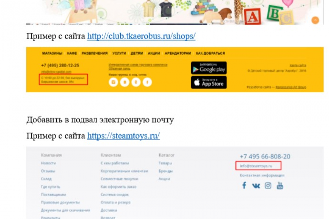This screenshot has height=219, width=329.
Task: Click the VK circle icon in yellow footer
Action: point(125,82)
